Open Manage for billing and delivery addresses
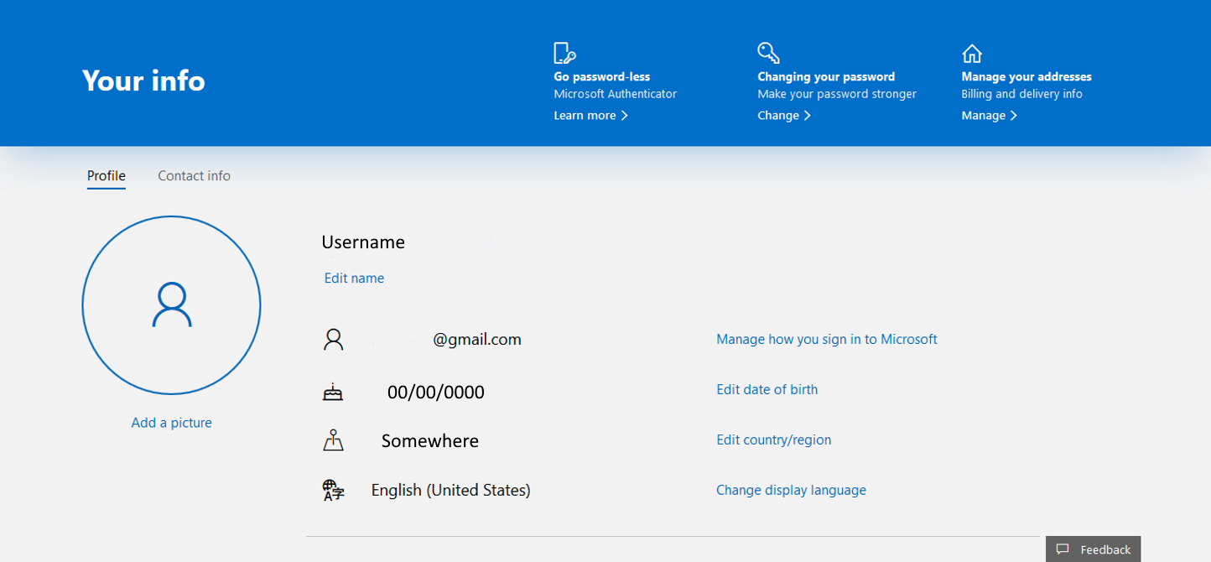Viewport: 1211px width, 562px height. pos(989,116)
